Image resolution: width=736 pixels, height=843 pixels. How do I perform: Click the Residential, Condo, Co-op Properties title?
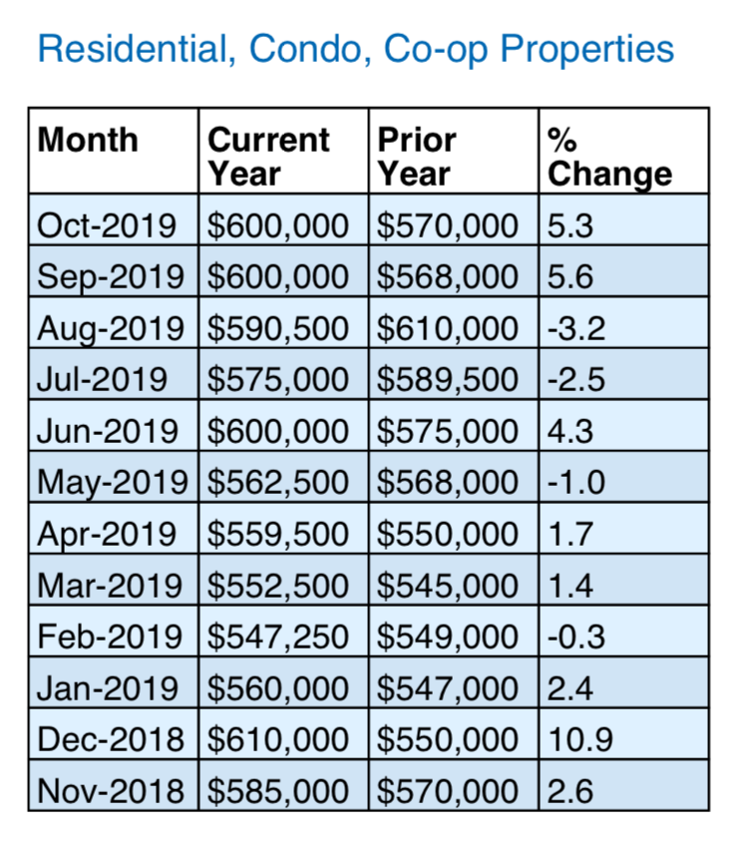pos(355,48)
